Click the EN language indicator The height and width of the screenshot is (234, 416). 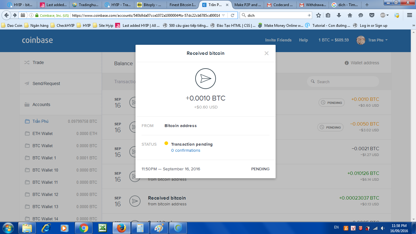(336, 227)
